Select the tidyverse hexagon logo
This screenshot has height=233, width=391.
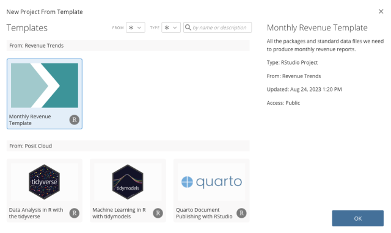(x=45, y=182)
